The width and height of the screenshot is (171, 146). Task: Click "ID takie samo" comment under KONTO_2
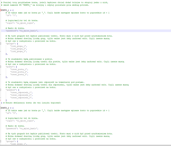pyautogui.click(x=57, y=111)
